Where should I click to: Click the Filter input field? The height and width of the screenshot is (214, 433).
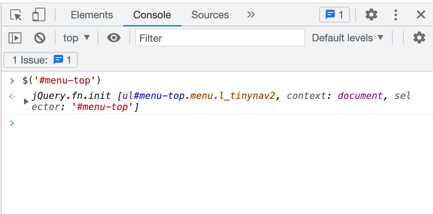coord(220,38)
